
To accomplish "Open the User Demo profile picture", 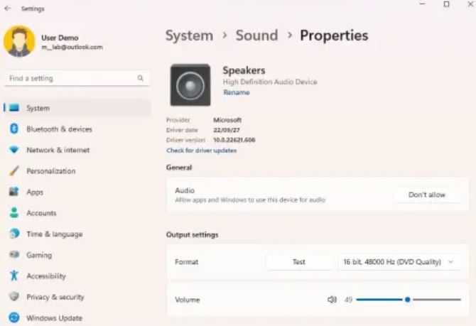I will (x=19, y=41).
